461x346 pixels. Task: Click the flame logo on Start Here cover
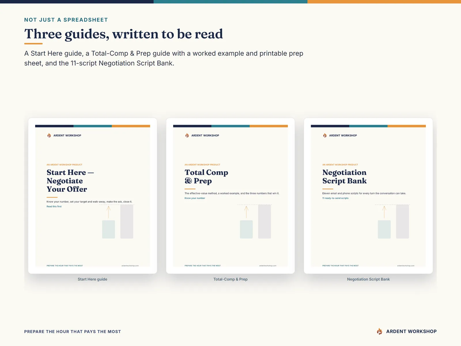(x=49, y=135)
